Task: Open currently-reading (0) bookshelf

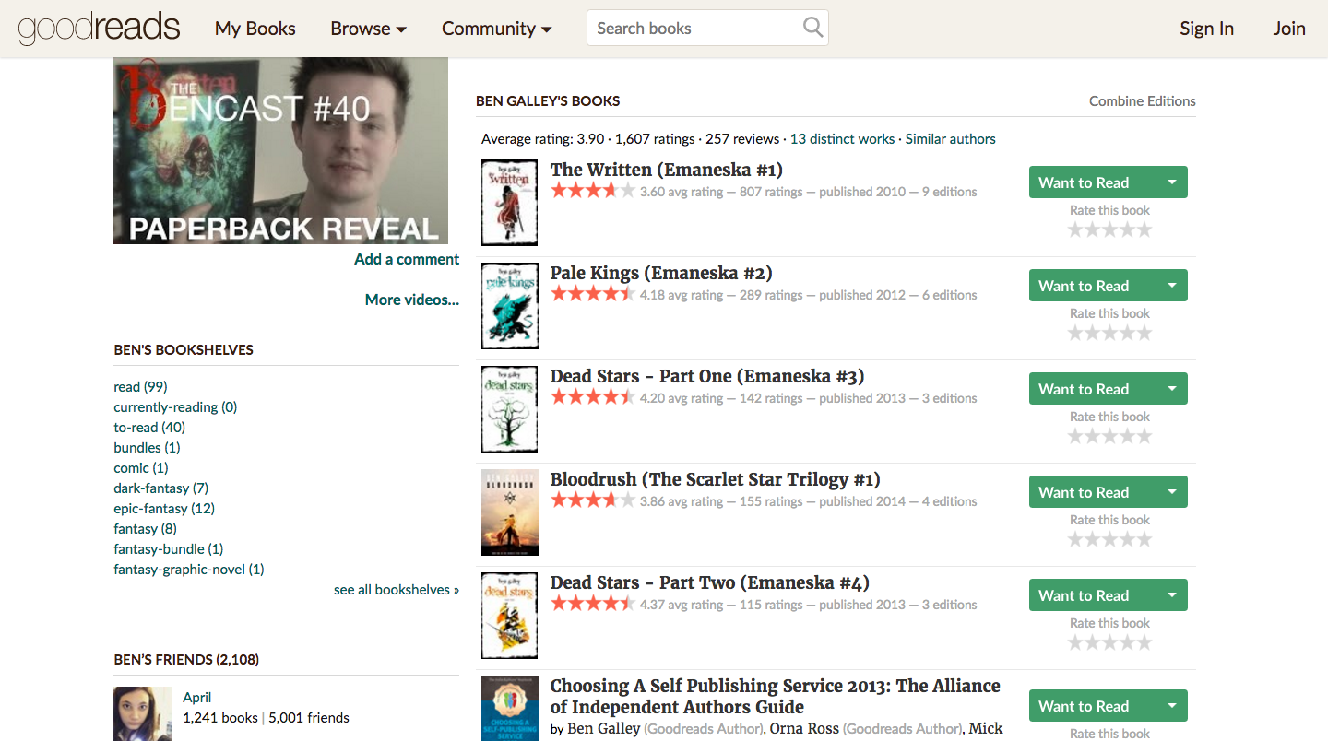Action: [175, 407]
